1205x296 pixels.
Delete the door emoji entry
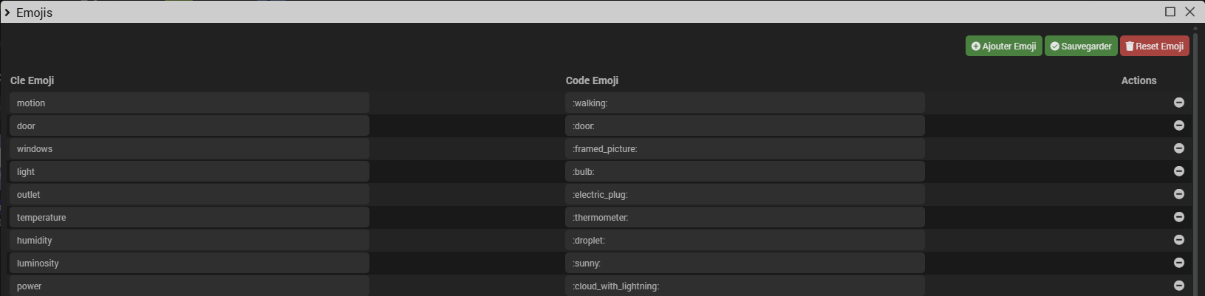1178,125
